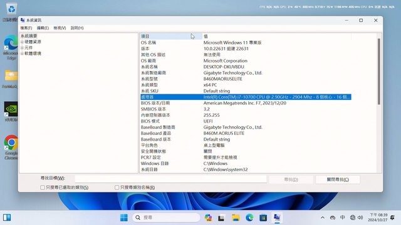
Task: Open Microsoft Edge desktop shortcut
Action: click(x=11, y=46)
